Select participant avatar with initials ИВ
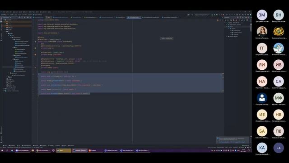289x163 pixels. (279, 65)
